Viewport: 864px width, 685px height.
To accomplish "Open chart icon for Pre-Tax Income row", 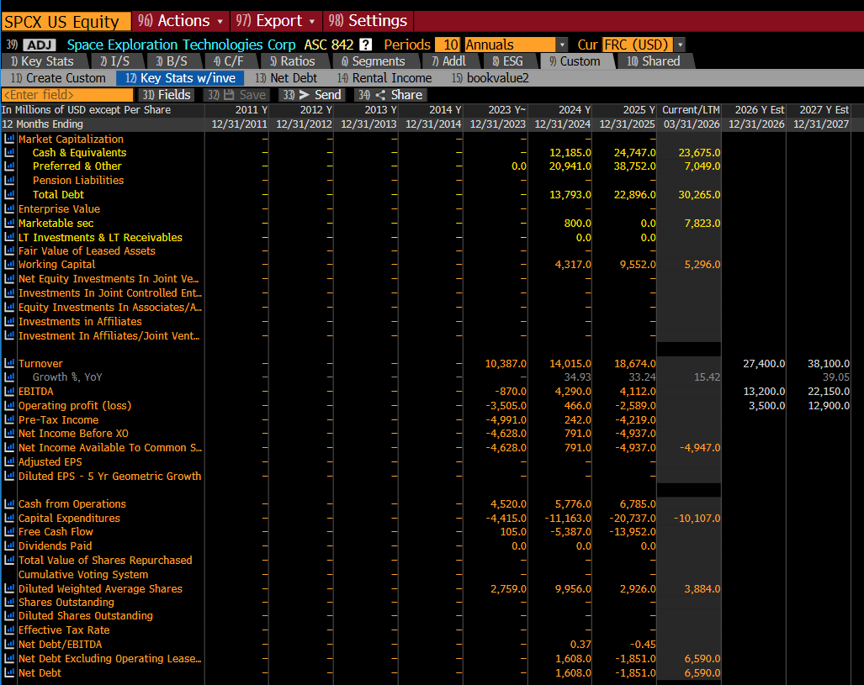I will [9, 419].
